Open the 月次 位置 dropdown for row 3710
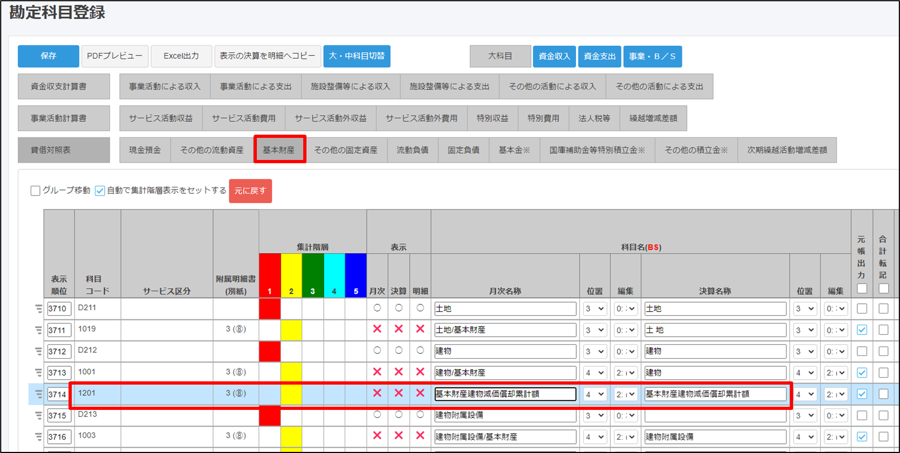This screenshot has height=453, width=900. pos(595,309)
